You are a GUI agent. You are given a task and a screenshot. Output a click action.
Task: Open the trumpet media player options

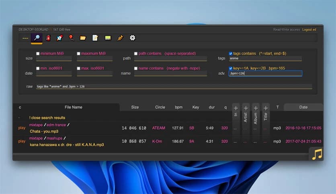[x=120, y=38]
